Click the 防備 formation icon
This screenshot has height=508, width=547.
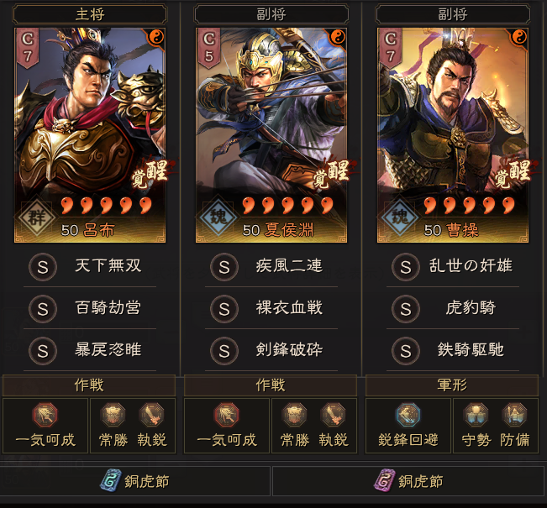[x=514, y=415]
